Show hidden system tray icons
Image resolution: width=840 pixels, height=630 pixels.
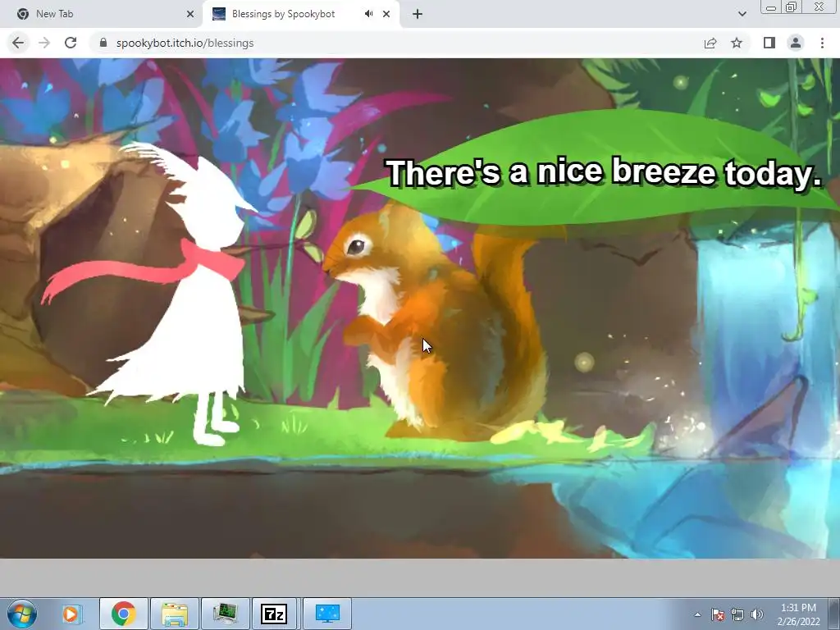click(x=697, y=614)
